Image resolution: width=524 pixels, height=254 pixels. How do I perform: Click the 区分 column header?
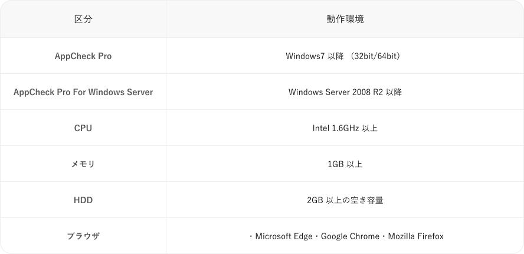click(x=83, y=19)
